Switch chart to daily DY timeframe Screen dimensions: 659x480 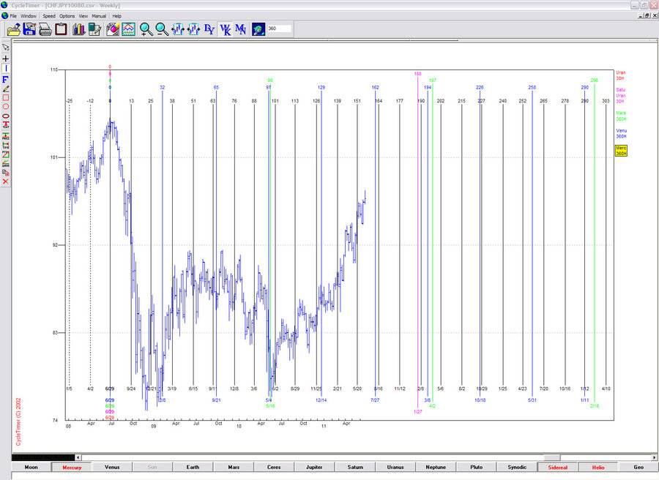coord(209,29)
